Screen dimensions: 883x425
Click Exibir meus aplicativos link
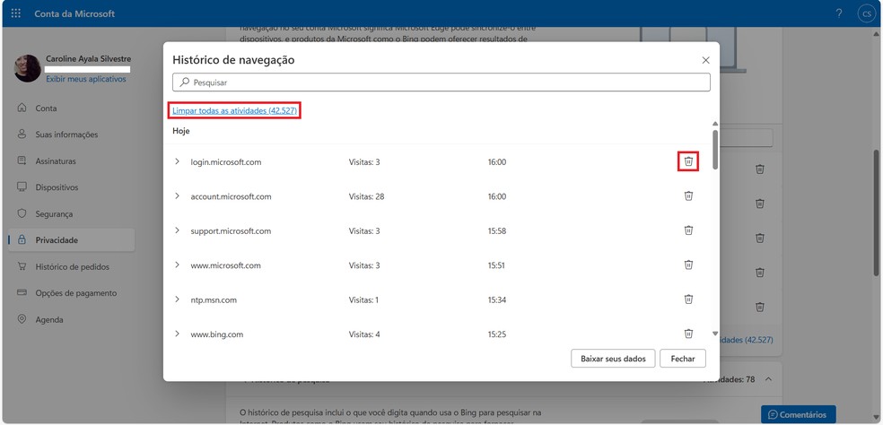[86, 80]
